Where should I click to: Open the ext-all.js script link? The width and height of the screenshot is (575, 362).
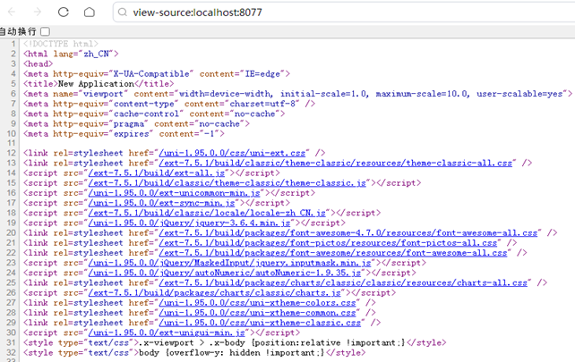157,173
